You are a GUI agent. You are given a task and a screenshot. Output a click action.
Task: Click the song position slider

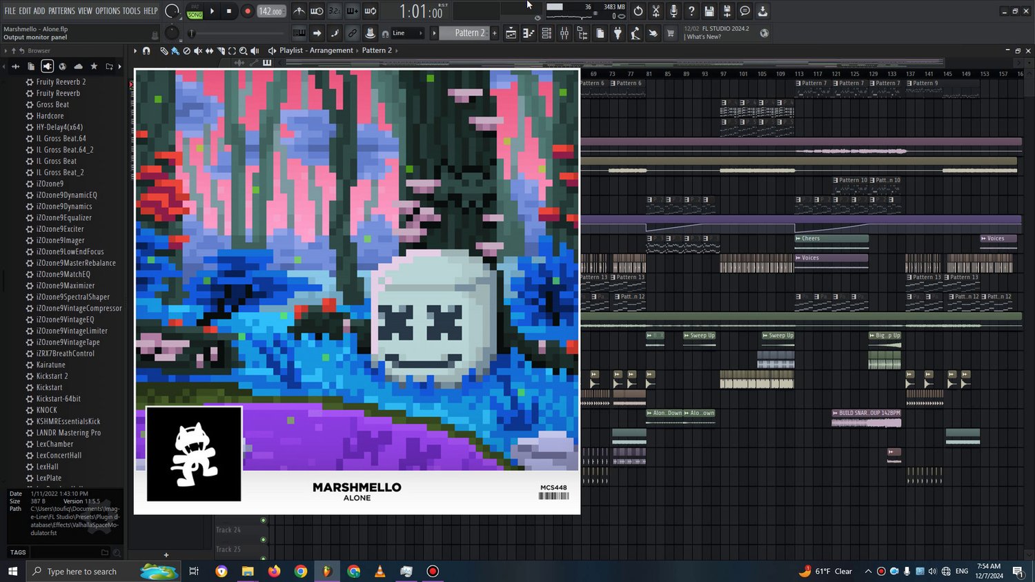tap(237, 33)
